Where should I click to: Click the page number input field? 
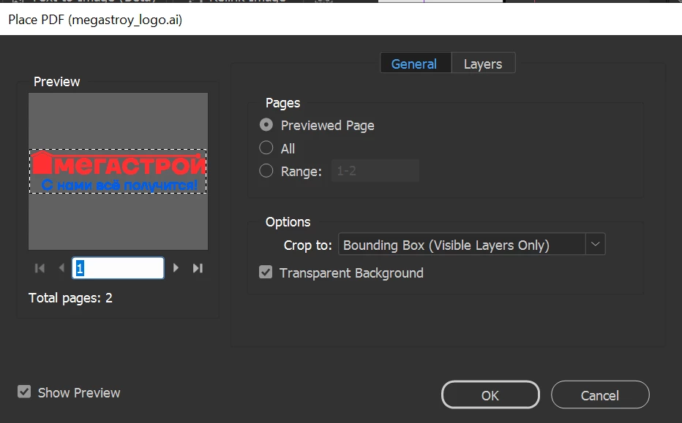point(118,268)
